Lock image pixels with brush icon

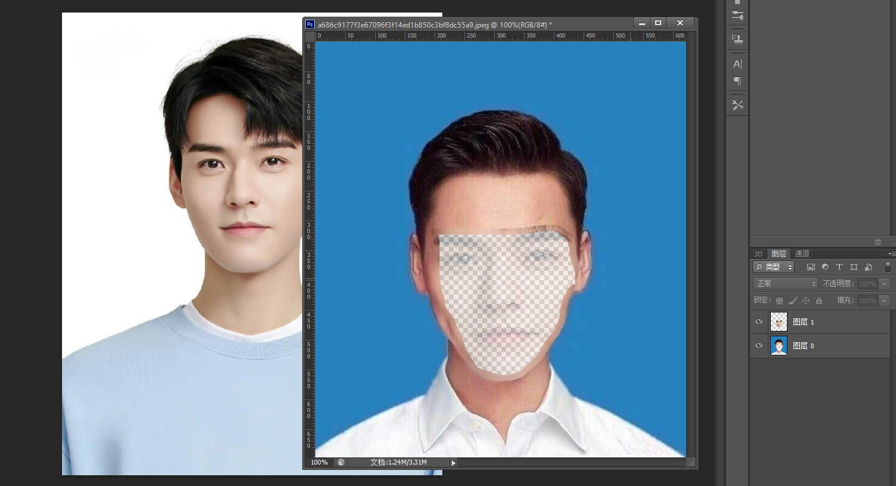point(793,301)
